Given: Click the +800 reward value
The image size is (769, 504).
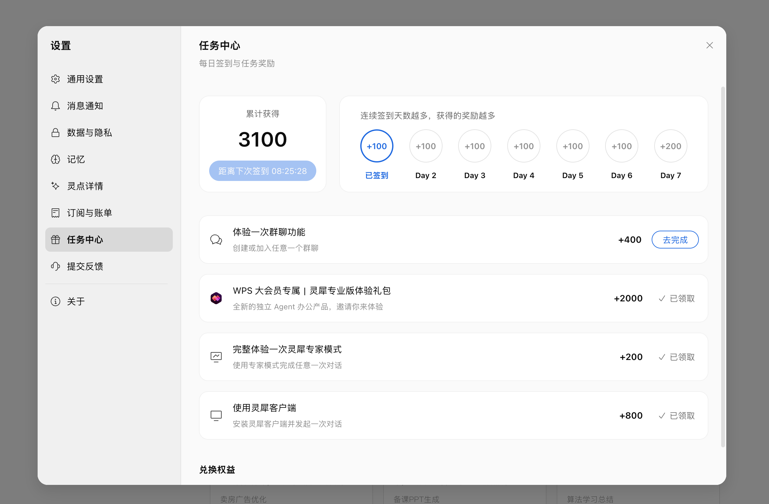Looking at the screenshot, I should click(631, 416).
